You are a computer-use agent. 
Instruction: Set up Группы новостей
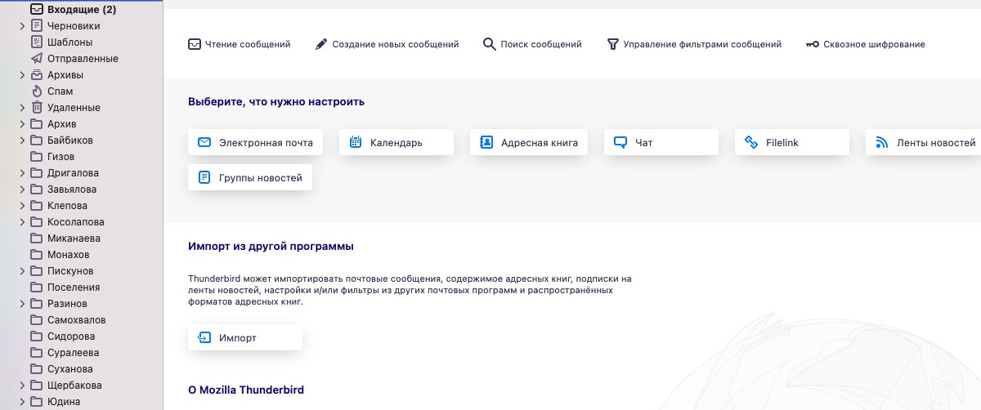click(250, 177)
